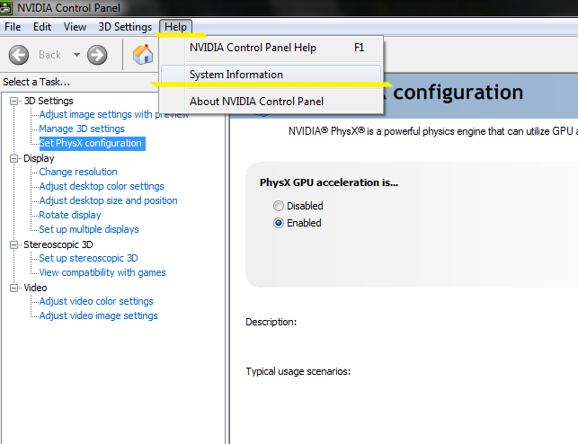578x444 pixels.
Task: Select the Disabled PhysX radio button
Action: point(279,206)
